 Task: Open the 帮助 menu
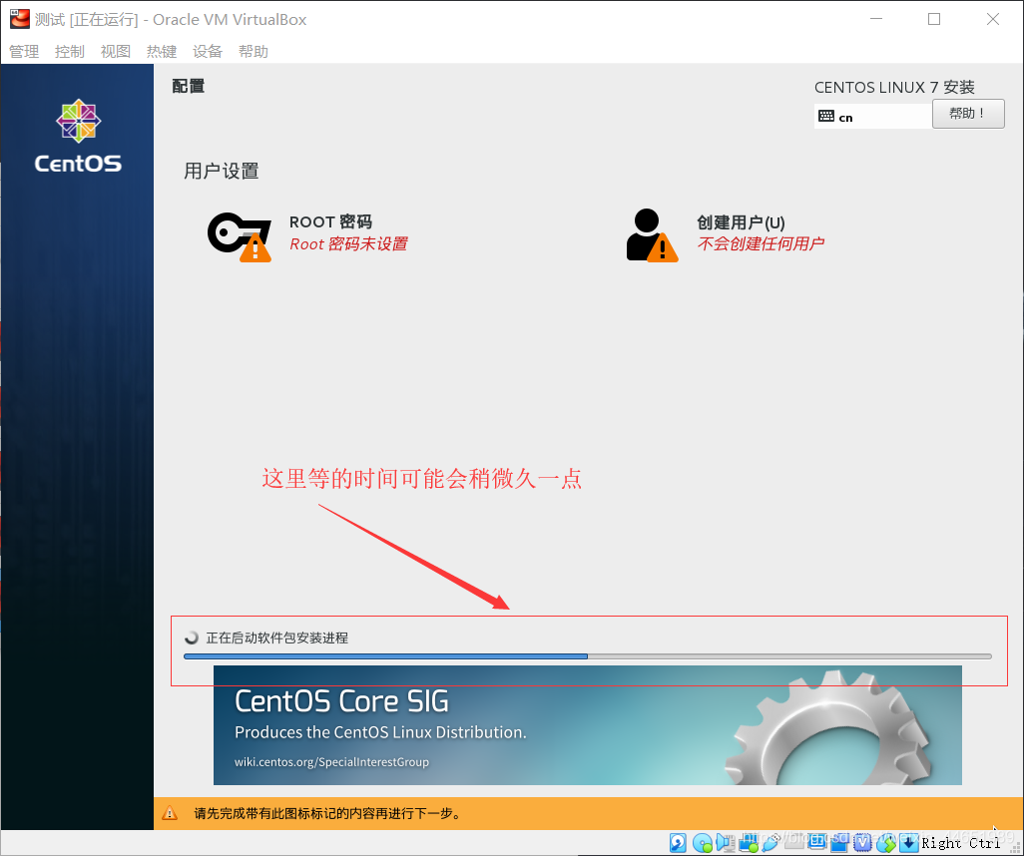click(x=254, y=51)
